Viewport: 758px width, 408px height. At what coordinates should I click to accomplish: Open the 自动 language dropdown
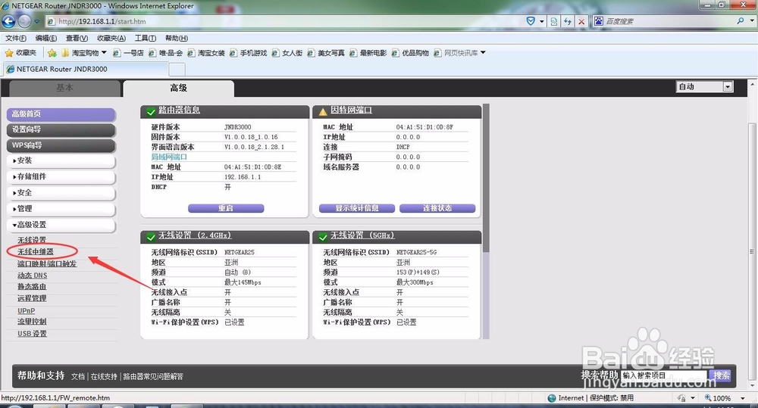pyautogui.click(x=705, y=87)
